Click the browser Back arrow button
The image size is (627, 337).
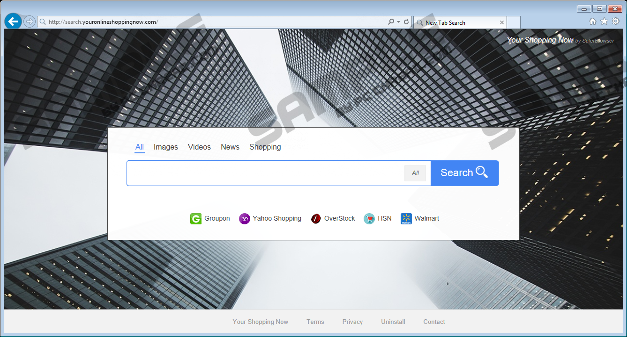pos(13,22)
